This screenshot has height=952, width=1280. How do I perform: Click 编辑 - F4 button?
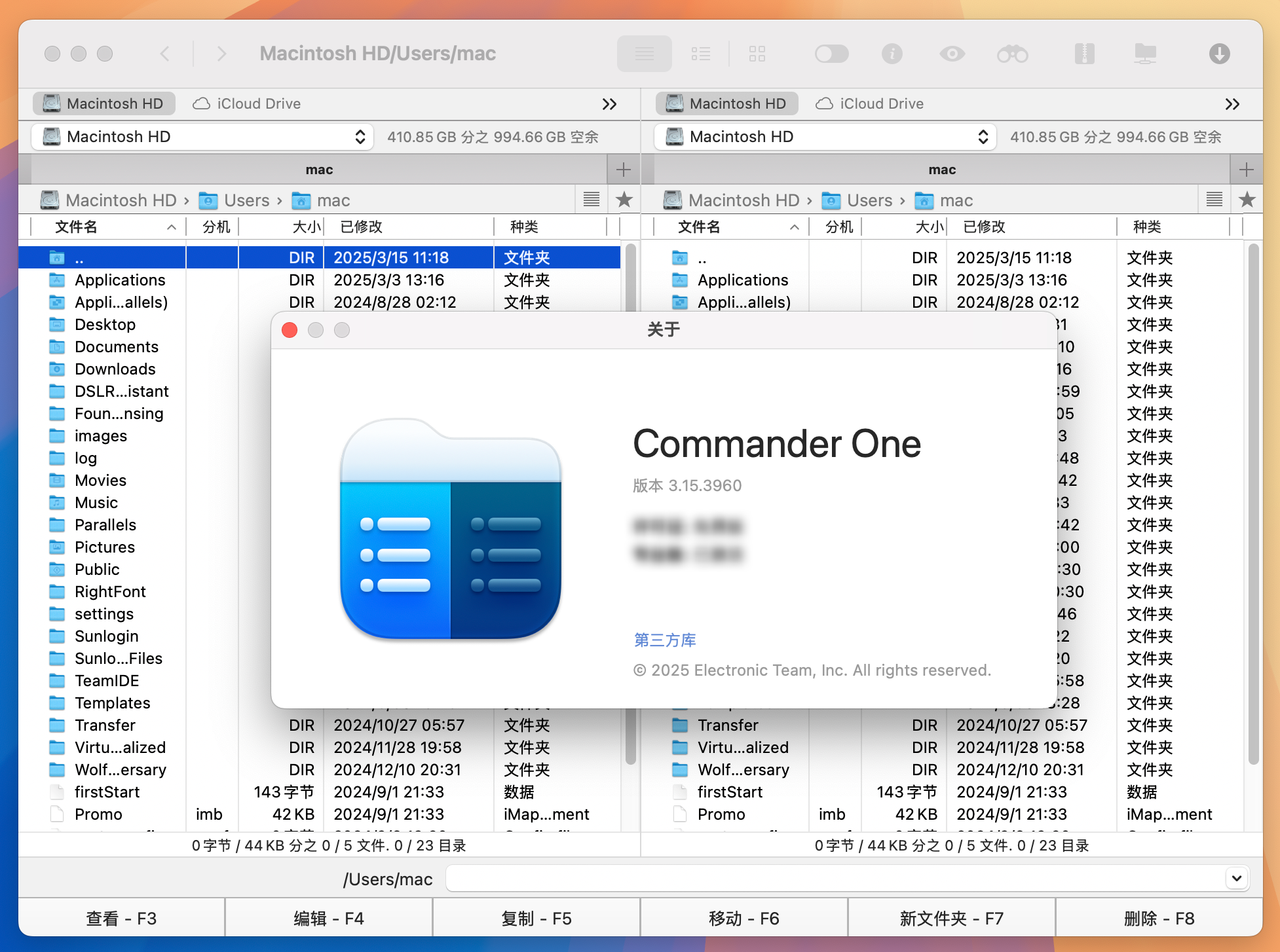coord(329,919)
